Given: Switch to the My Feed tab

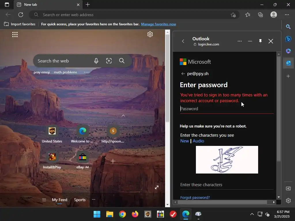Looking at the screenshot, I should click(x=59, y=200).
